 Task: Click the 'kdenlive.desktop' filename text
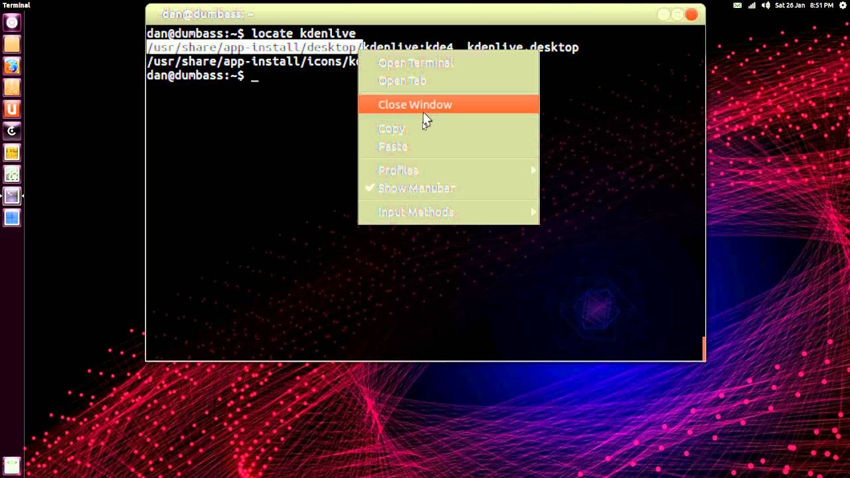coord(523,47)
